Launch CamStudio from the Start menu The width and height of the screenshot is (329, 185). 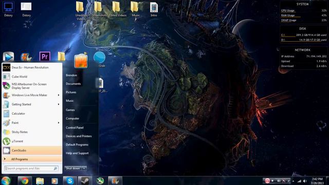tap(32, 151)
